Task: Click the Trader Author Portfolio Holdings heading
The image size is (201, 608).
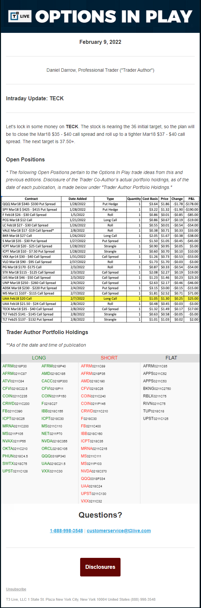Action: (47, 332)
